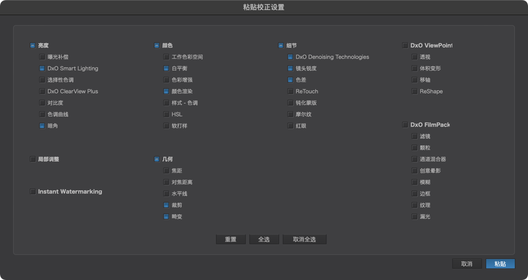528x280 pixels.
Task: Check the ReShape option
Action: [414, 91]
